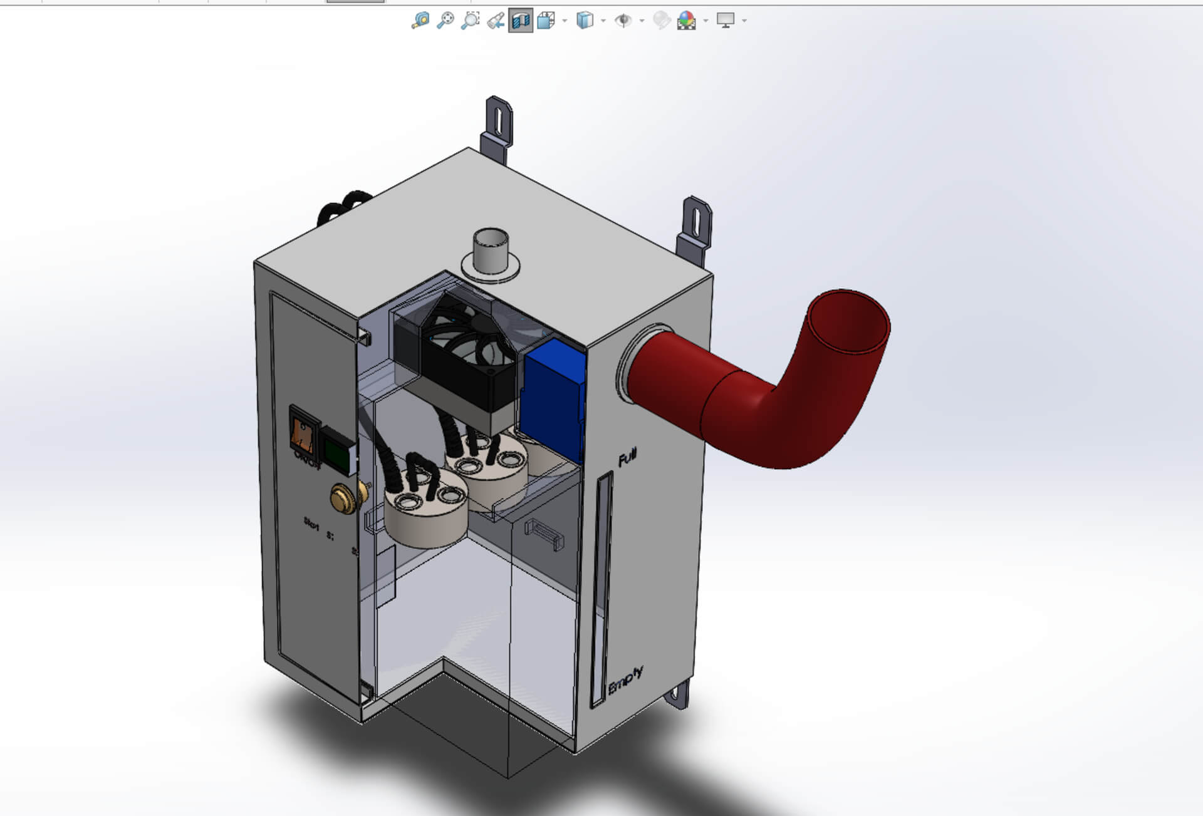Open the View Settings dropdown arrow

click(x=744, y=21)
